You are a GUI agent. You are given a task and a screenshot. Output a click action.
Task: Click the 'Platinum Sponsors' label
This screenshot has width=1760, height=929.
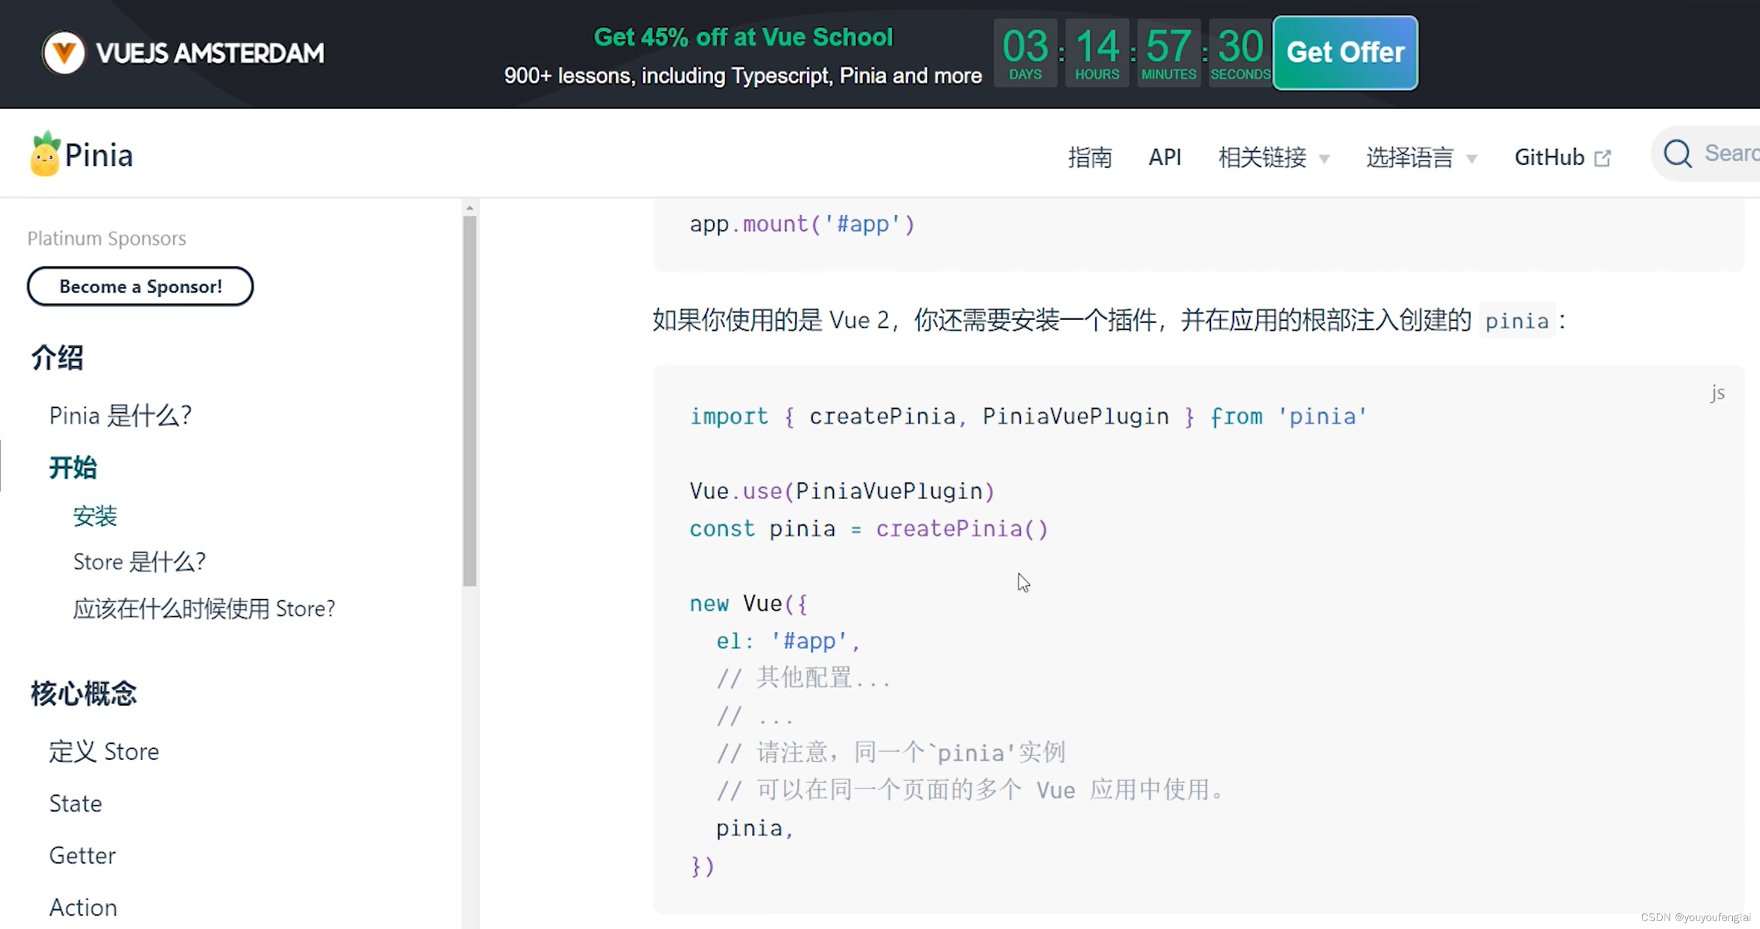pos(107,238)
